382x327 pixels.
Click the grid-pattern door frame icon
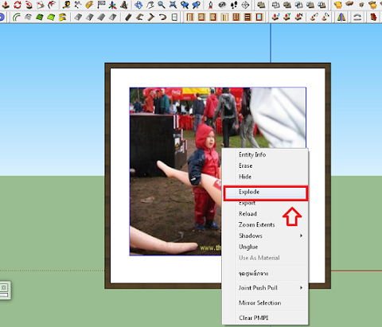[x=236, y=18]
